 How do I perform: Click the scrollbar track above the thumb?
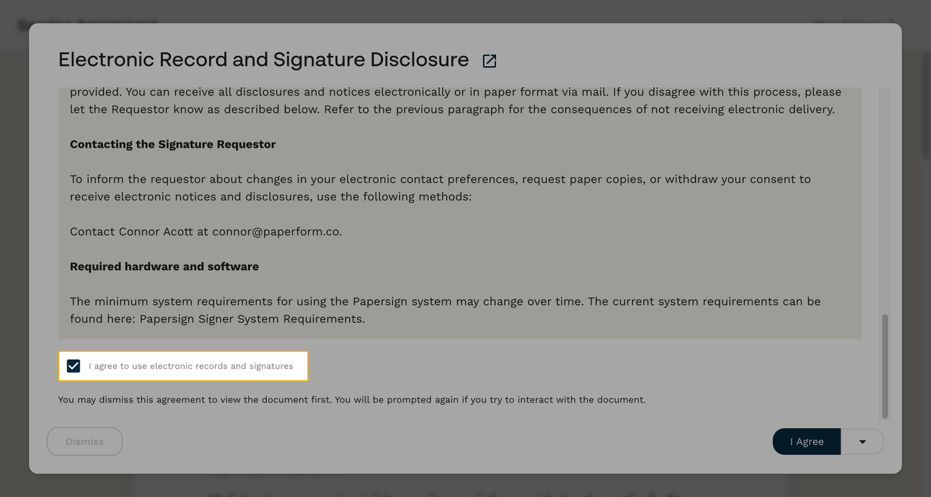coord(886,200)
